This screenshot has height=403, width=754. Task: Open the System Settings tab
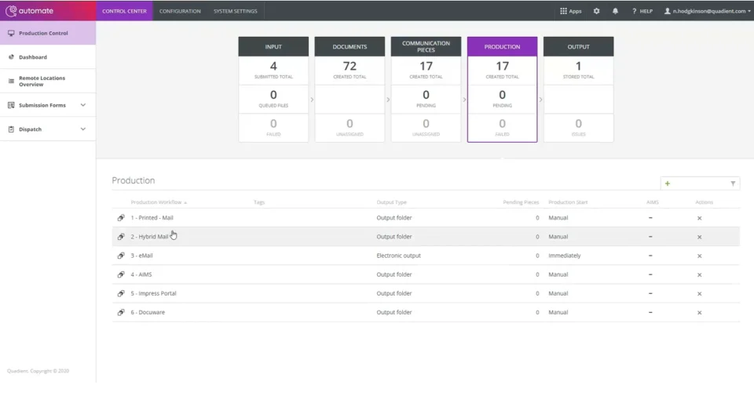pos(235,11)
